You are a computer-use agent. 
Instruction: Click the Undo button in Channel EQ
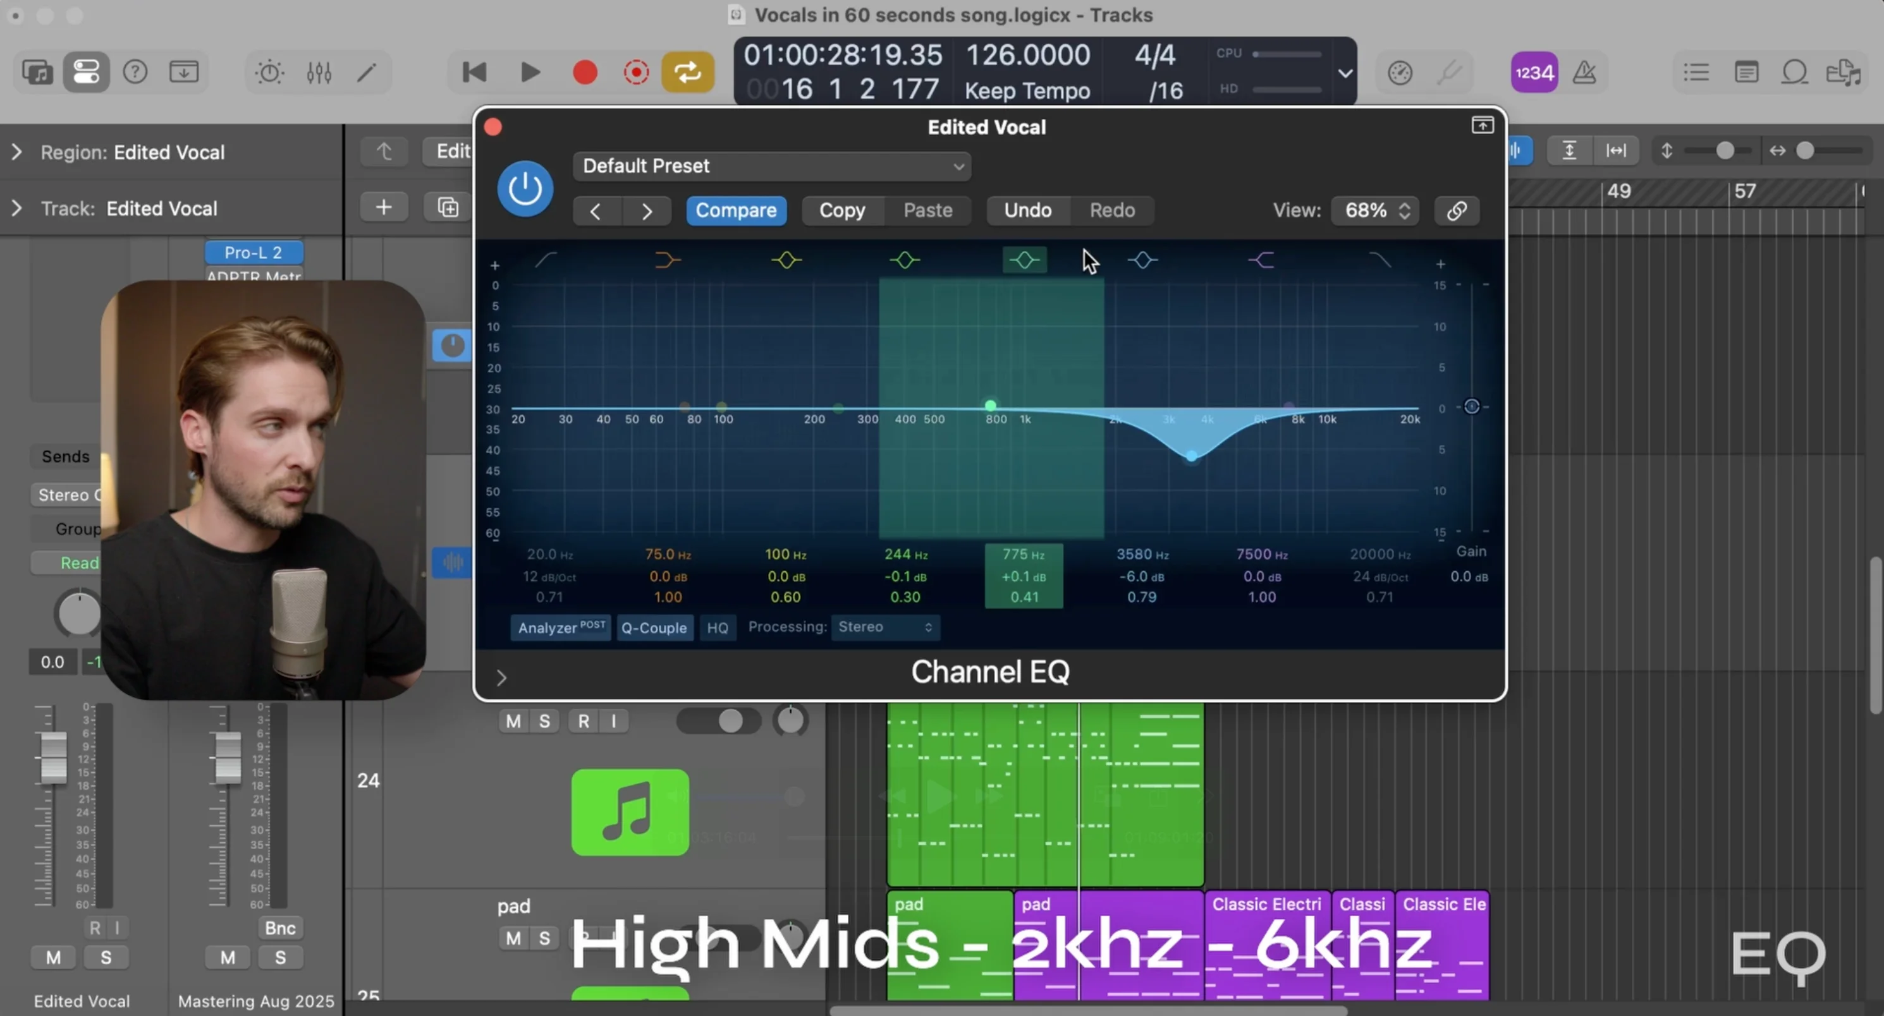tap(1027, 210)
